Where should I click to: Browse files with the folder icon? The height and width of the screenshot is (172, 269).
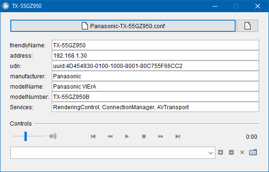coord(253,152)
